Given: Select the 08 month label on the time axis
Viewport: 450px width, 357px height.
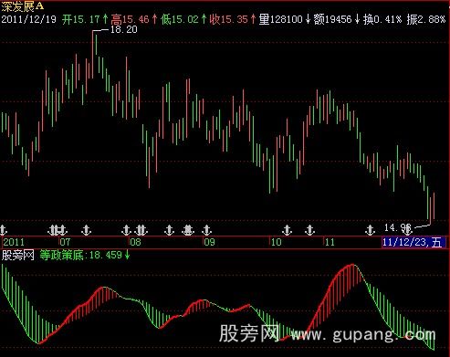Looking at the screenshot, I should pos(135,242).
